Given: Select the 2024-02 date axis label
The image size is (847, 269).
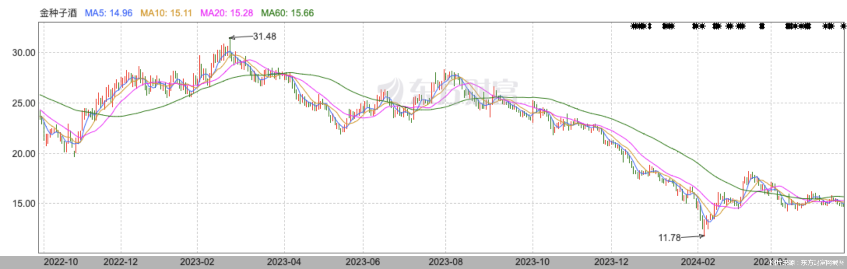Looking at the screenshot, I should click(698, 262).
